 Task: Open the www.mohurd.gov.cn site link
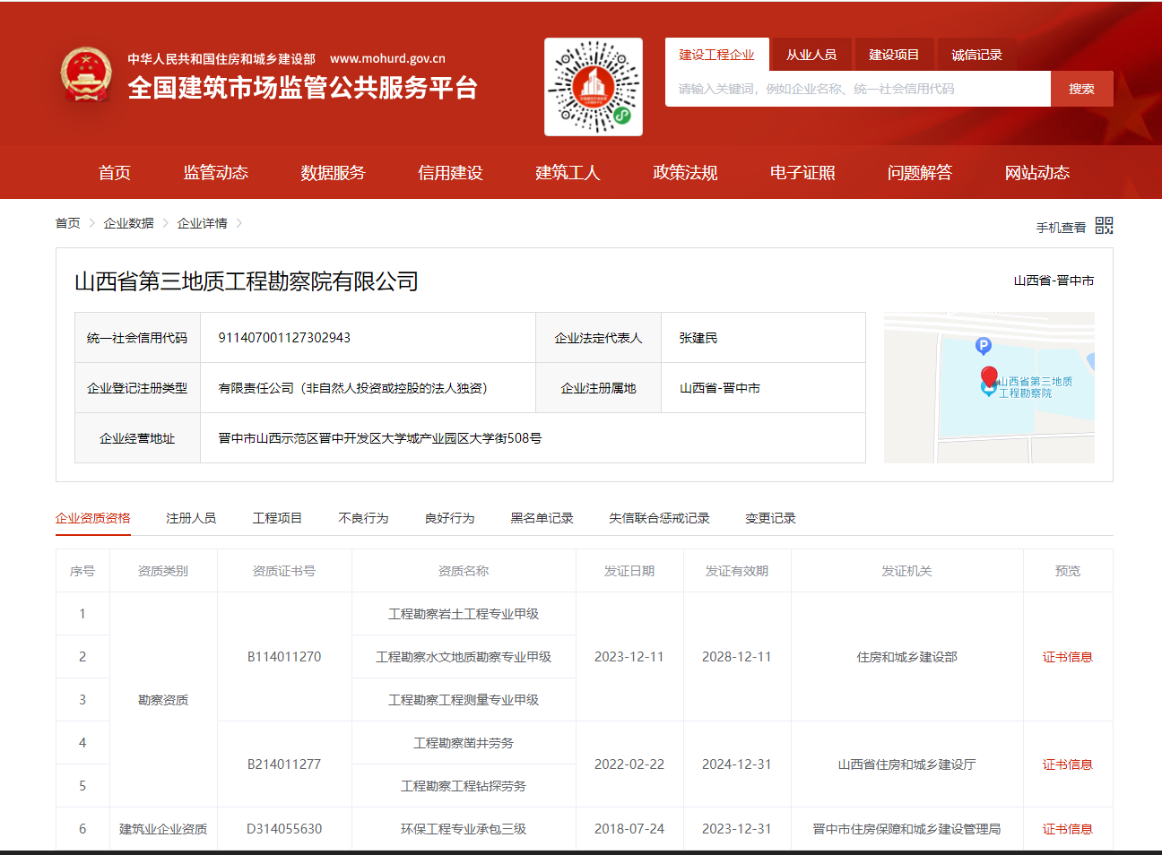pos(387,58)
